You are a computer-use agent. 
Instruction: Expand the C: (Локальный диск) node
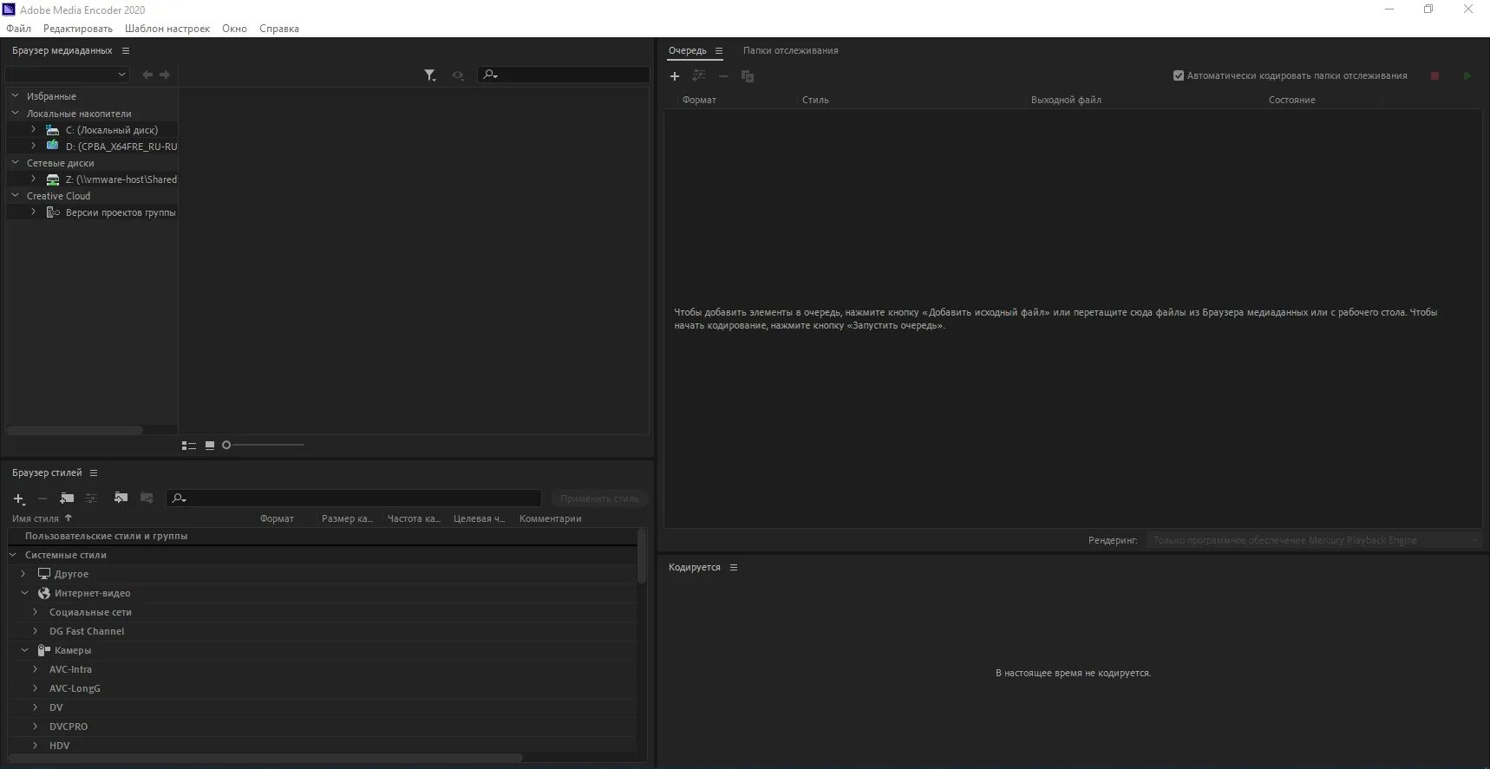[34, 129]
